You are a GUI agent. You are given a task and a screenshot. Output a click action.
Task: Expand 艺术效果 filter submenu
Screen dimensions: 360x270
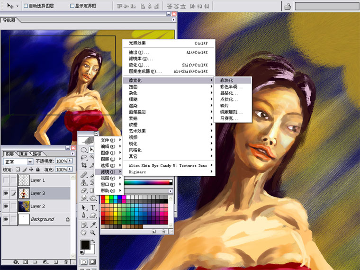pos(169,131)
